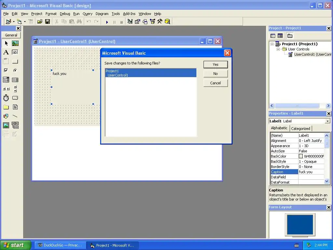Click the BackColor swatch value

coord(301,156)
